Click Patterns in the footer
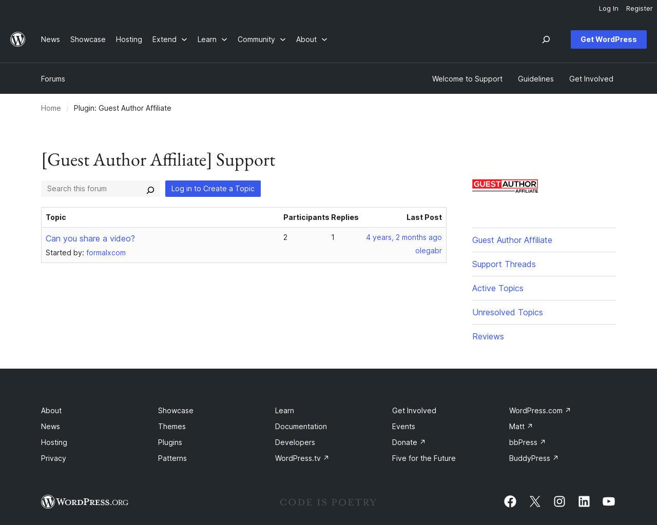657x525 pixels. (x=172, y=458)
